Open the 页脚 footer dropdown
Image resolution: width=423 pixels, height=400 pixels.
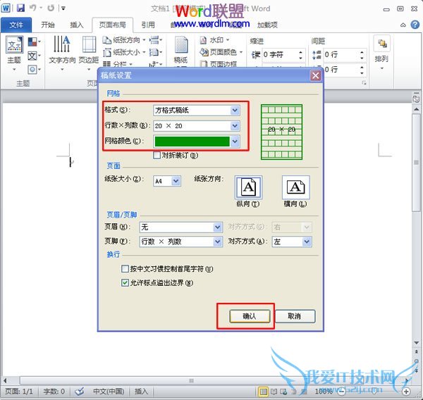pos(218,242)
